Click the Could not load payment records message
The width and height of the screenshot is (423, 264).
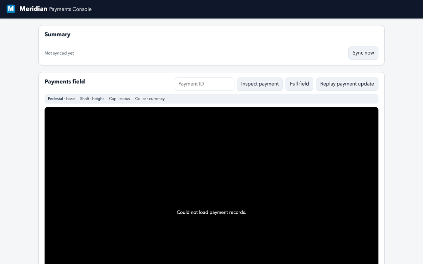(x=211, y=212)
